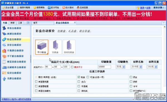Switch to the 首页 tab
Image resolution: width=167 pixels, height=102 pixels.
click(x=43, y=23)
